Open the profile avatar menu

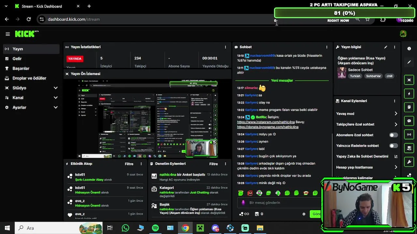403,34
